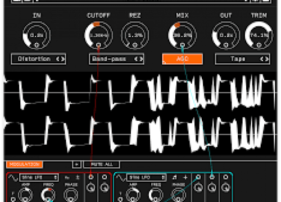This screenshot has height=202, width=281.
Task: Open the cyan modulator's Sine LFO dropdown
Action: [x=146, y=177]
